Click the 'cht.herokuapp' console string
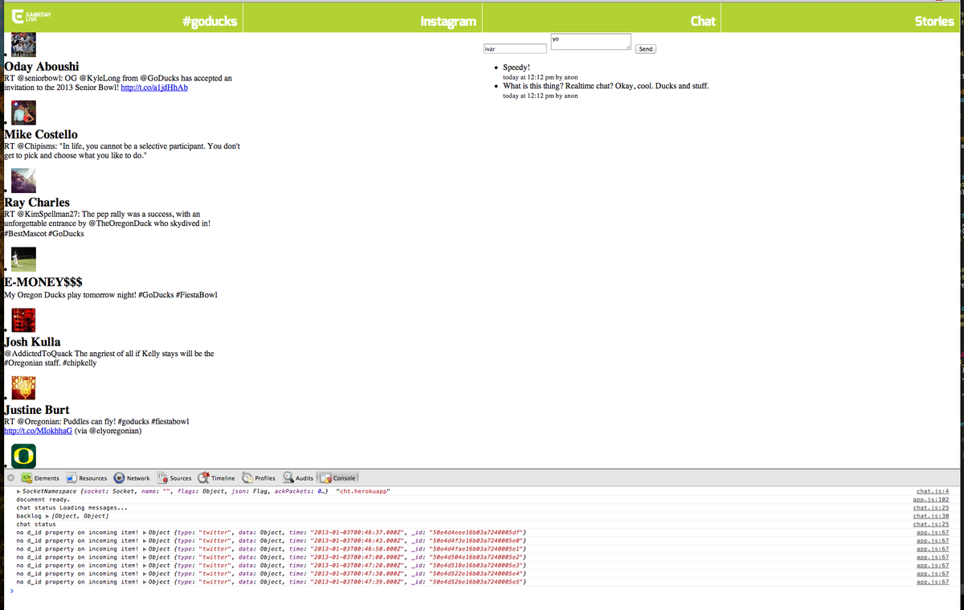This screenshot has width=964, height=610. (x=363, y=491)
